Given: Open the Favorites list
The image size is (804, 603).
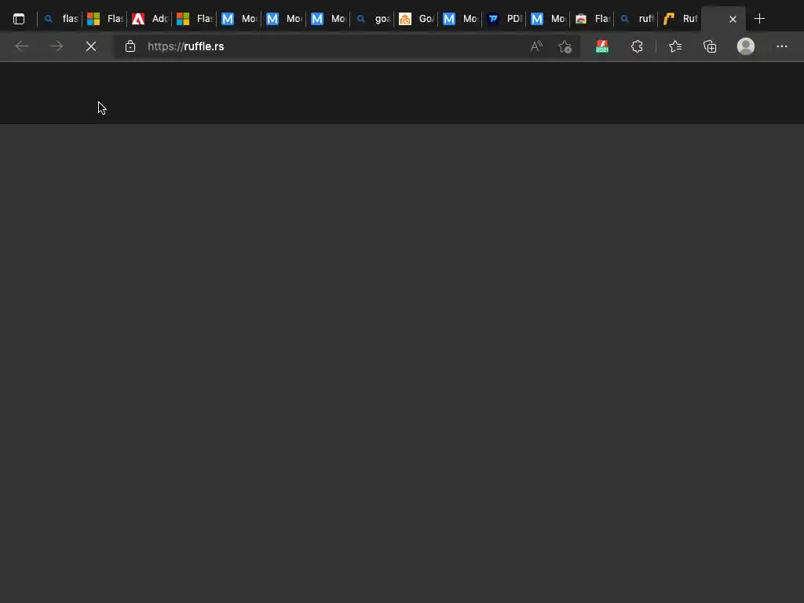Looking at the screenshot, I should pos(675,46).
